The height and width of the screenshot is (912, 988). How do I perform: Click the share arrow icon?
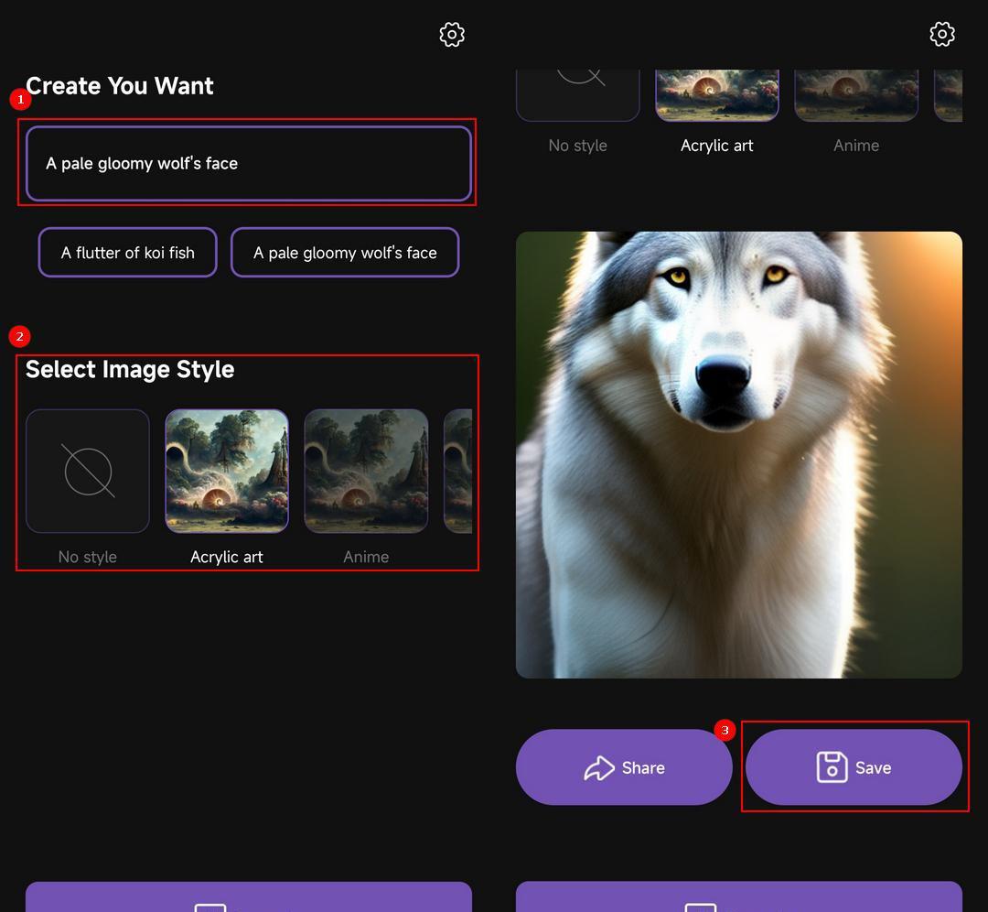tap(598, 767)
